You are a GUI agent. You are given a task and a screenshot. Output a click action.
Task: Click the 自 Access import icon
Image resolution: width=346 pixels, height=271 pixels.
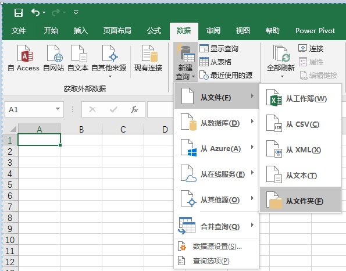[26, 54]
